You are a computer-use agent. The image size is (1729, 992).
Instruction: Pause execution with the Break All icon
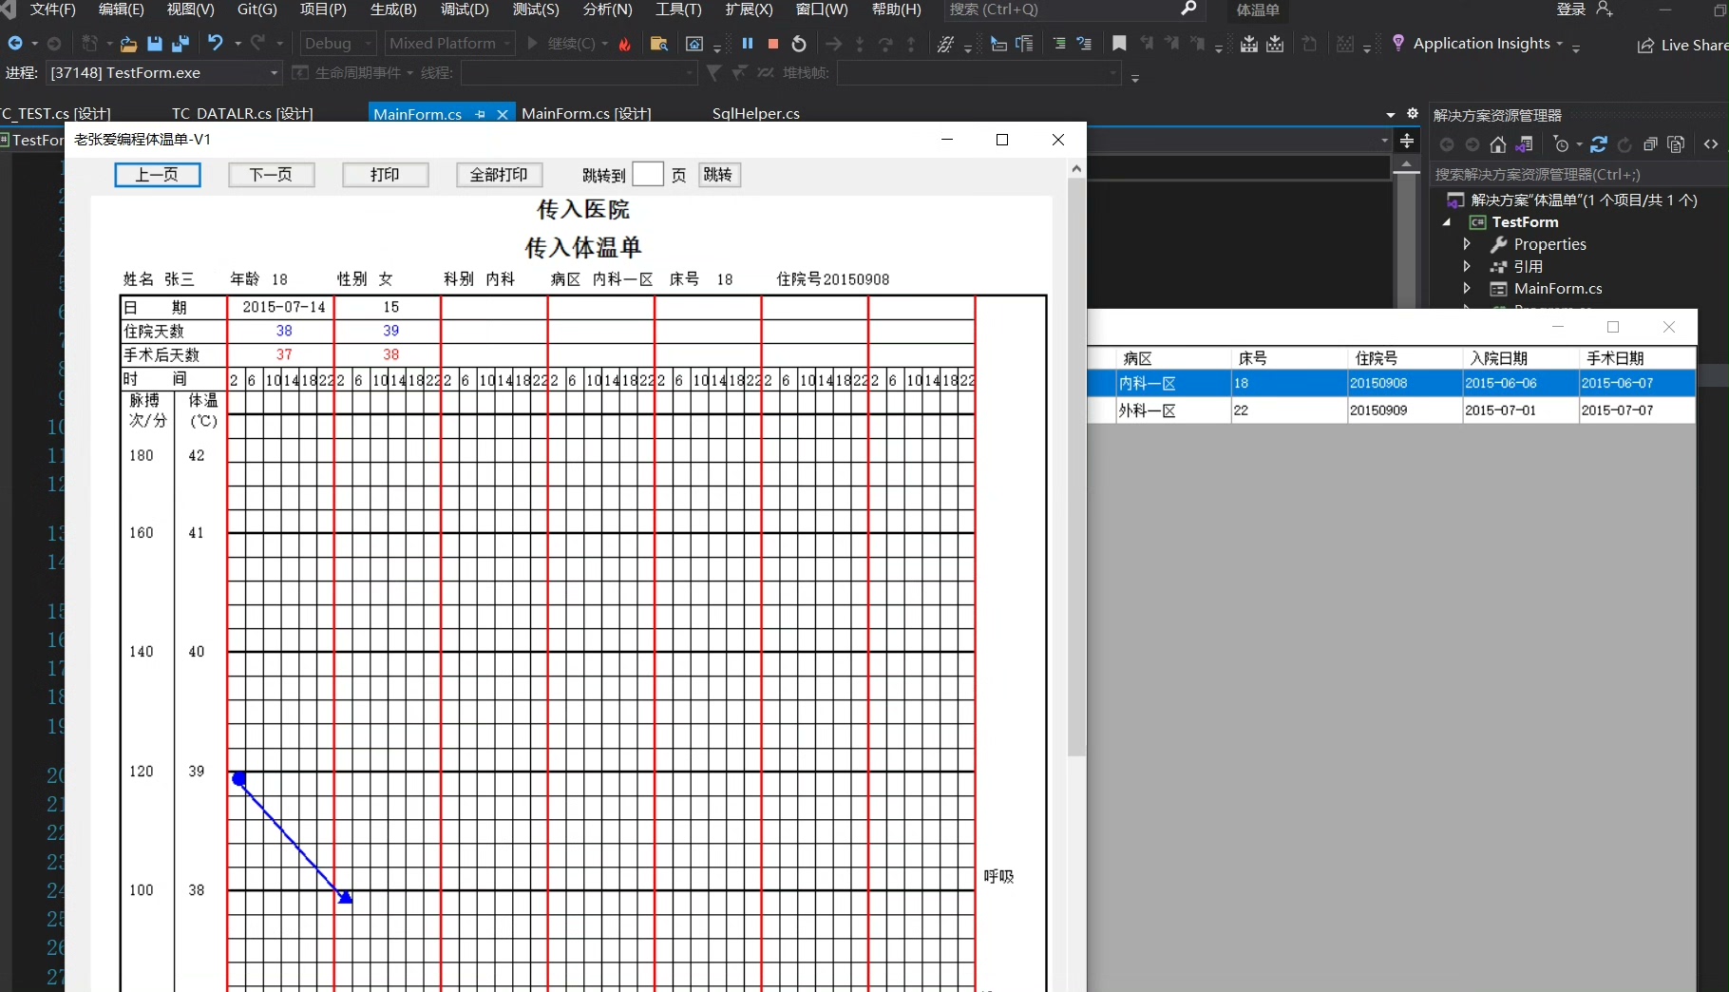[748, 44]
